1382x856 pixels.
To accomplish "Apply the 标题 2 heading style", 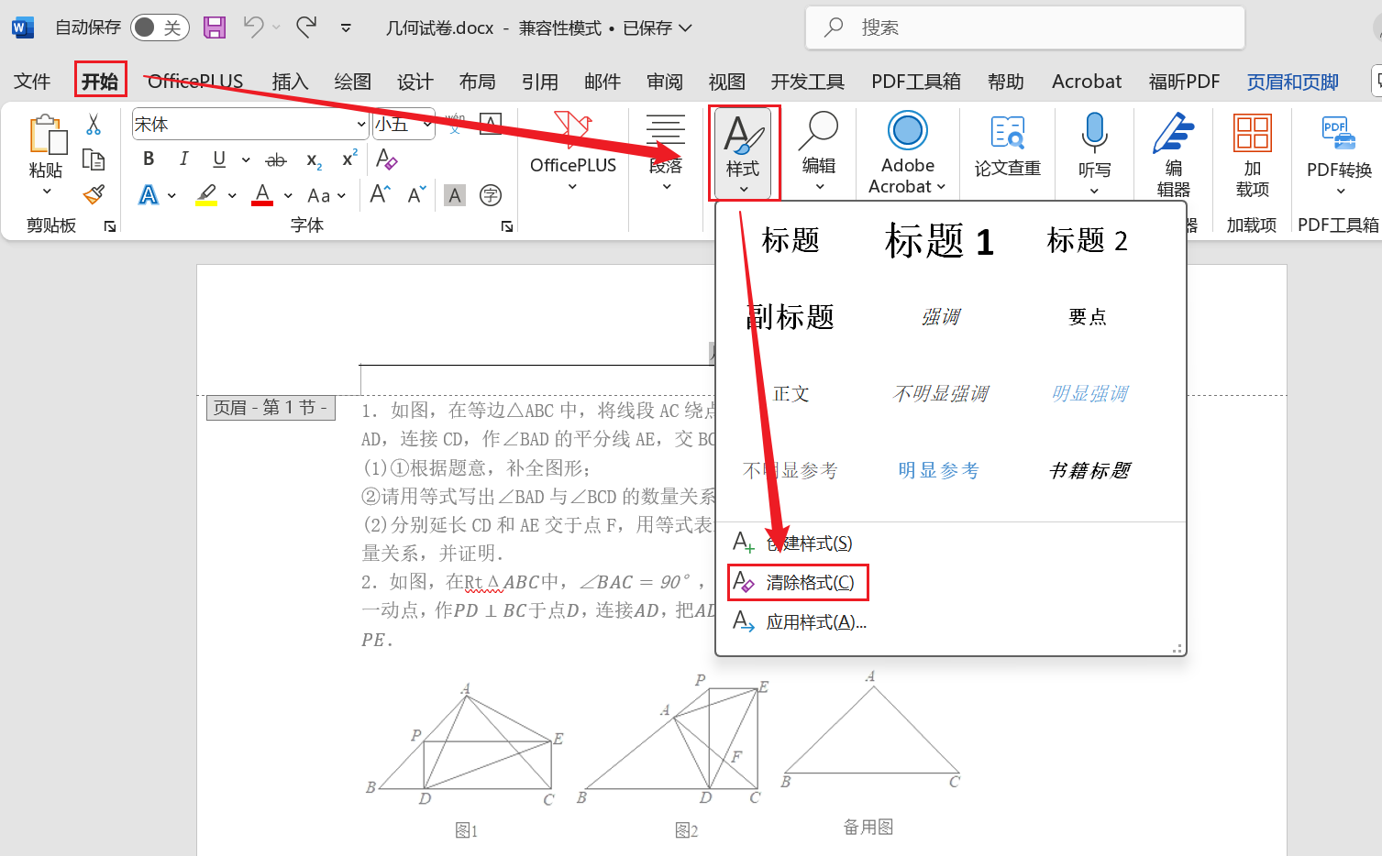I will 1088,241.
